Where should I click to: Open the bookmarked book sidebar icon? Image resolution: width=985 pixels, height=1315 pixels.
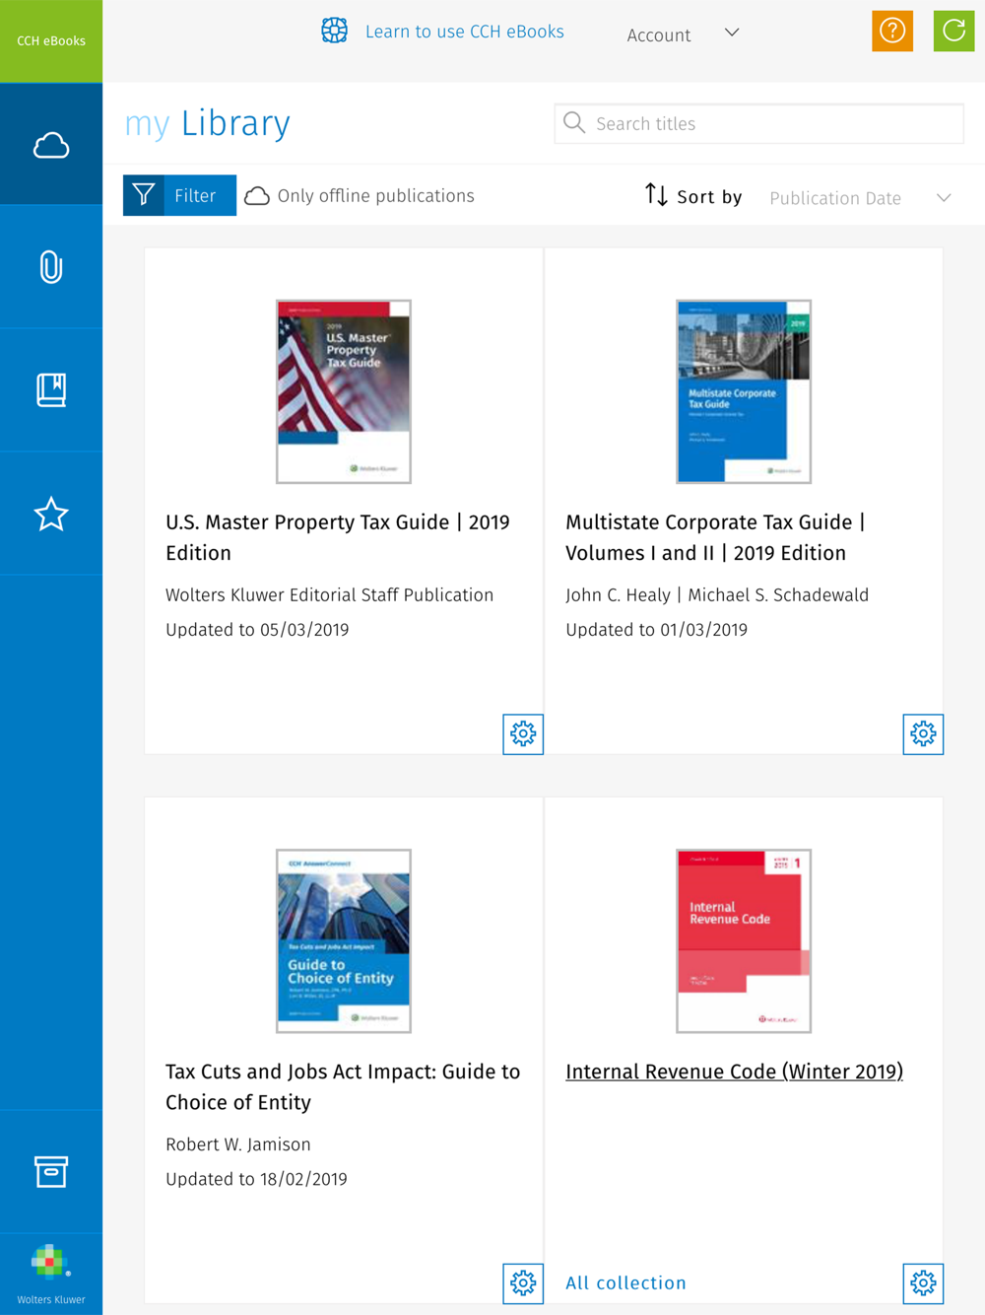[x=51, y=390]
